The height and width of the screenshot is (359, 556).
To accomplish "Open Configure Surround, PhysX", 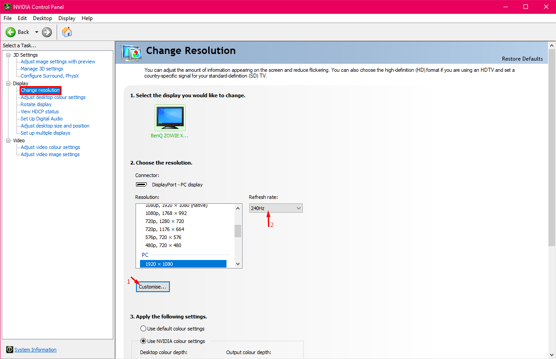I will pyautogui.click(x=49, y=76).
